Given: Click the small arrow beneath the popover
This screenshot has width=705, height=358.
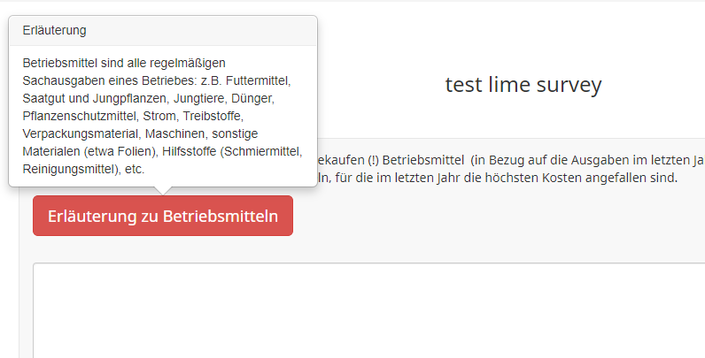Looking at the screenshot, I should click(x=163, y=189).
